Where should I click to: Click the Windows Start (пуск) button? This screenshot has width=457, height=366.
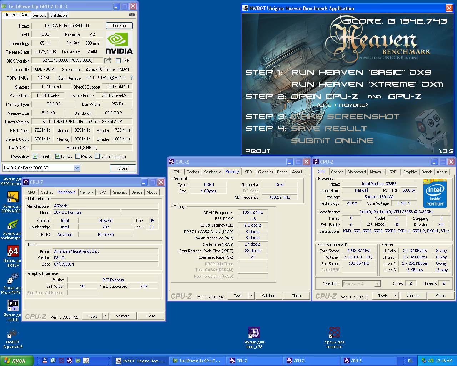pos(17,361)
